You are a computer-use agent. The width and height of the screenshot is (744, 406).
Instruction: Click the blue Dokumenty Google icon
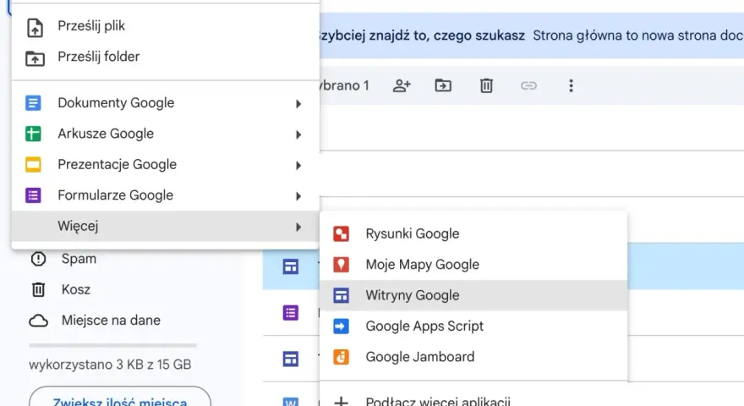point(33,103)
